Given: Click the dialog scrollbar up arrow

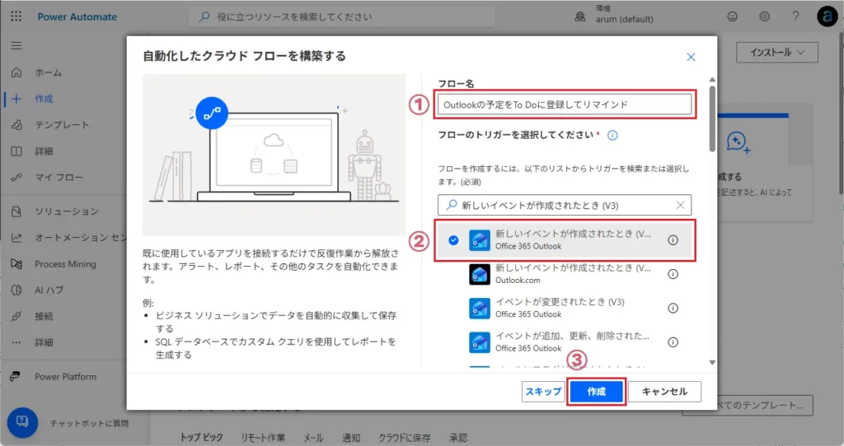Looking at the screenshot, I should click(x=712, y=80).
